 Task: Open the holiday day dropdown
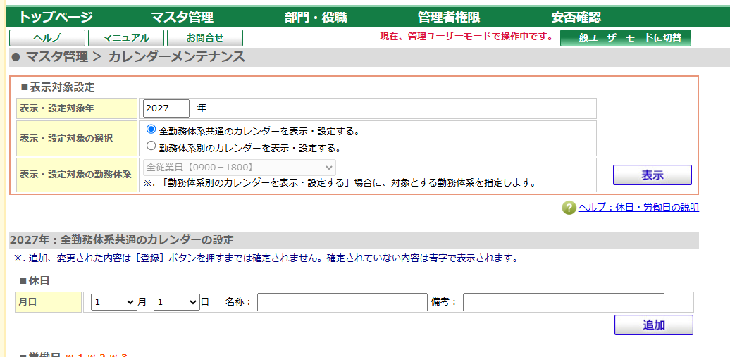(177, 301)
